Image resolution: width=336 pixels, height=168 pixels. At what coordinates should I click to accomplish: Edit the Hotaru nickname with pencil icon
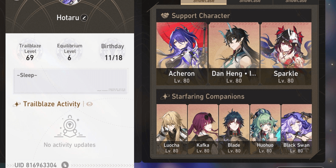(84, 18)
